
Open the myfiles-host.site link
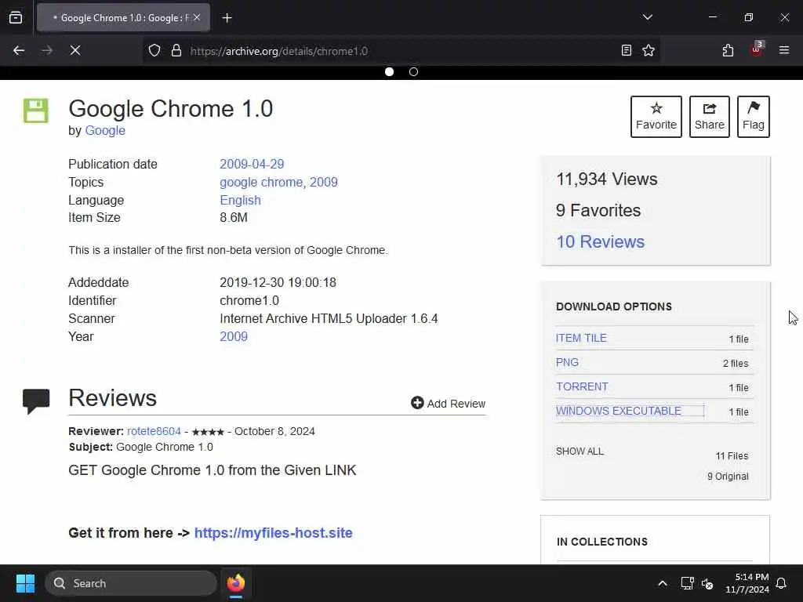(274, 533)
